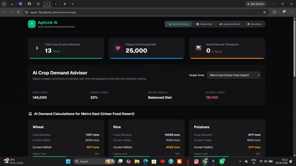This screenshot has height=166, width=296.
Task: Click the taskbar Search box
Action: click(94, 162)
